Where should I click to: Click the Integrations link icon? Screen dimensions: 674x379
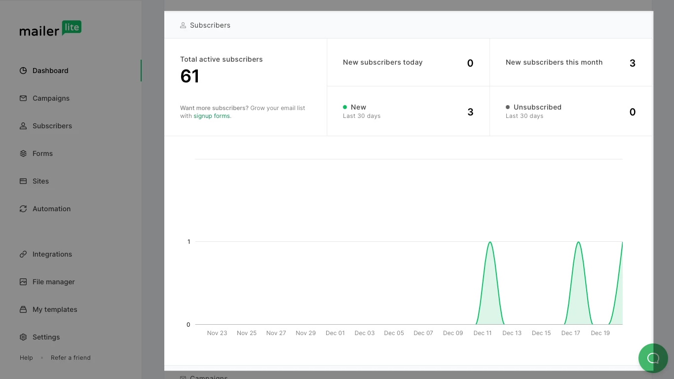coord(23,254)
